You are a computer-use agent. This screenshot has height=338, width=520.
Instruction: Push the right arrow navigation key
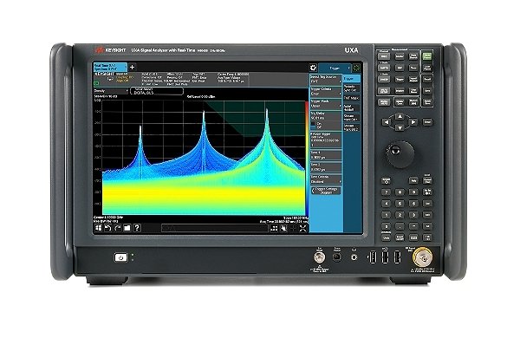(x=413, y=122)
